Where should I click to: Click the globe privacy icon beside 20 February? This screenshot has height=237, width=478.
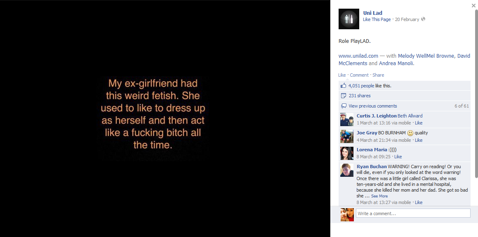pos(423,19)
